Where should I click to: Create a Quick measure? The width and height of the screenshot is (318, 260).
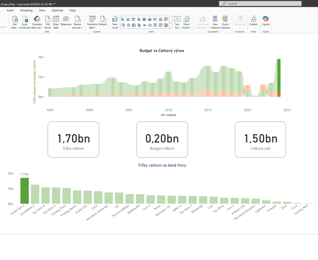coord(225,22)
